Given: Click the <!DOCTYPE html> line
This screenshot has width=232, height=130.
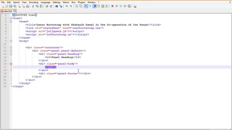Looking at the screenshot, I should pyautogui.click(x=25, y=15).
